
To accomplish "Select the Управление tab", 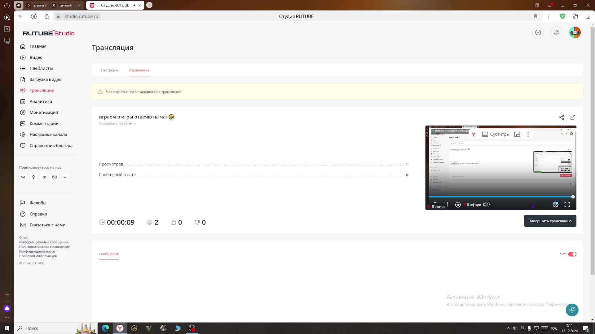I will 139,70.
